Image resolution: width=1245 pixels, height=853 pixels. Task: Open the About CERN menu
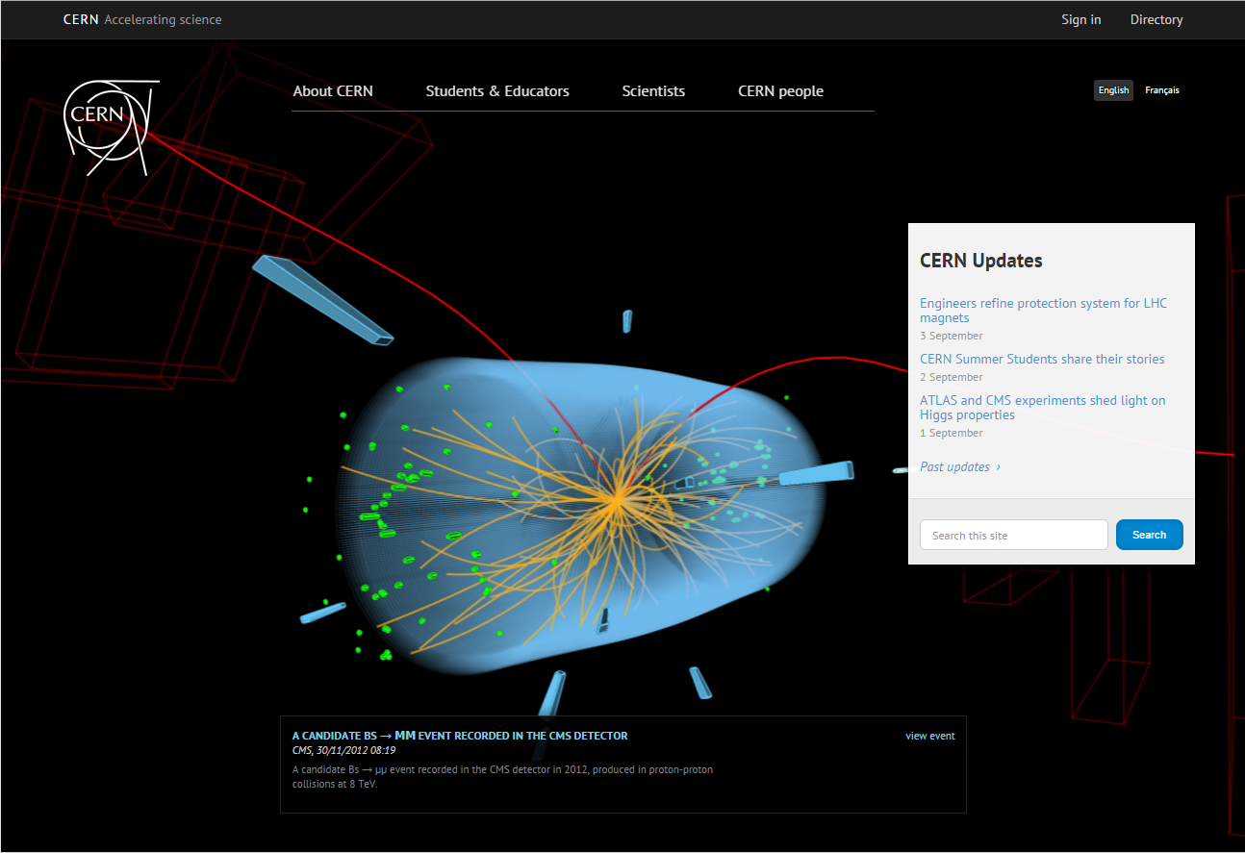coord(333,91)
